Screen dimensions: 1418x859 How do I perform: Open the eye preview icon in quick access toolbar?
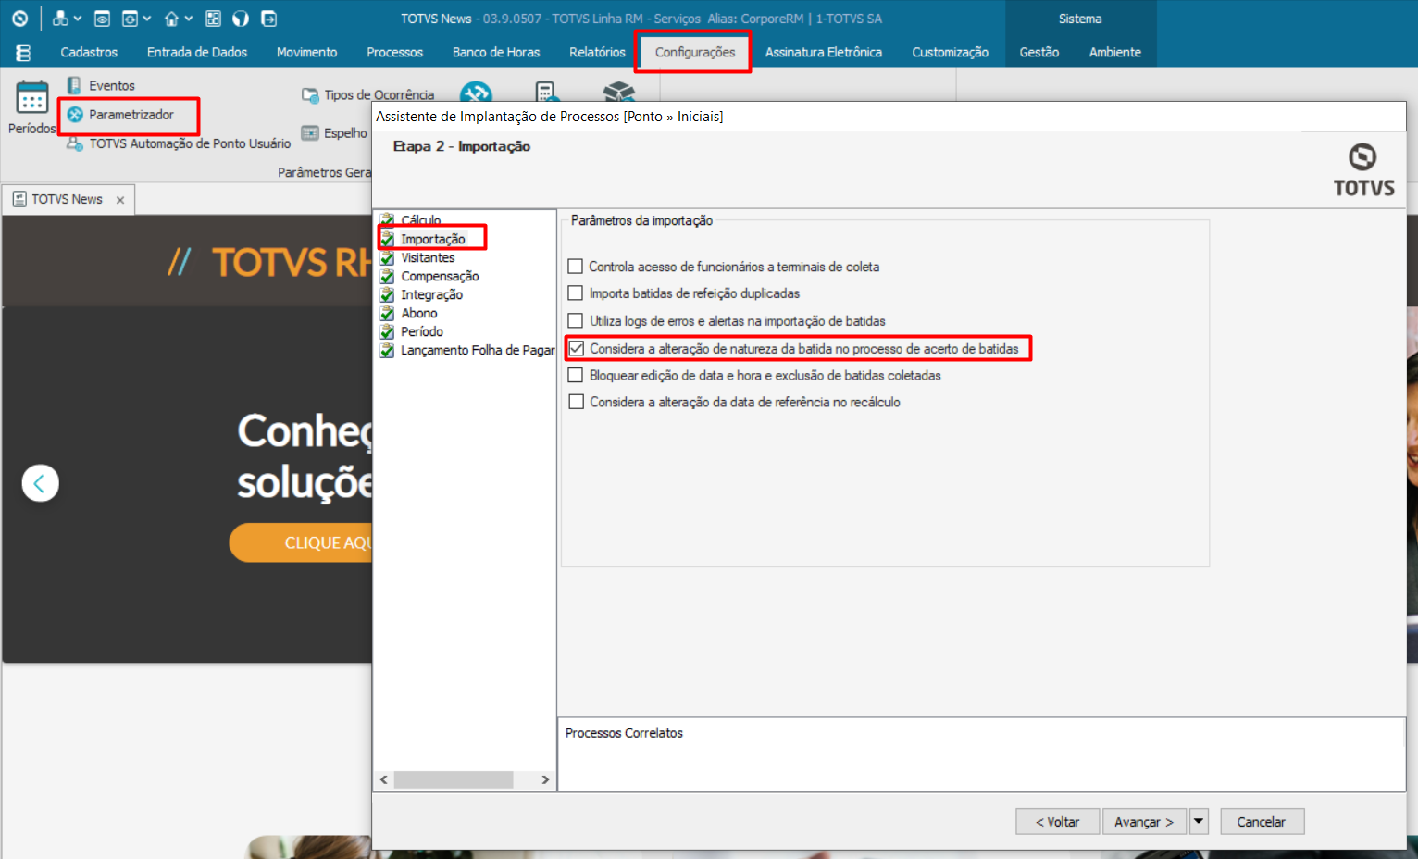click(x=103, y=19)
